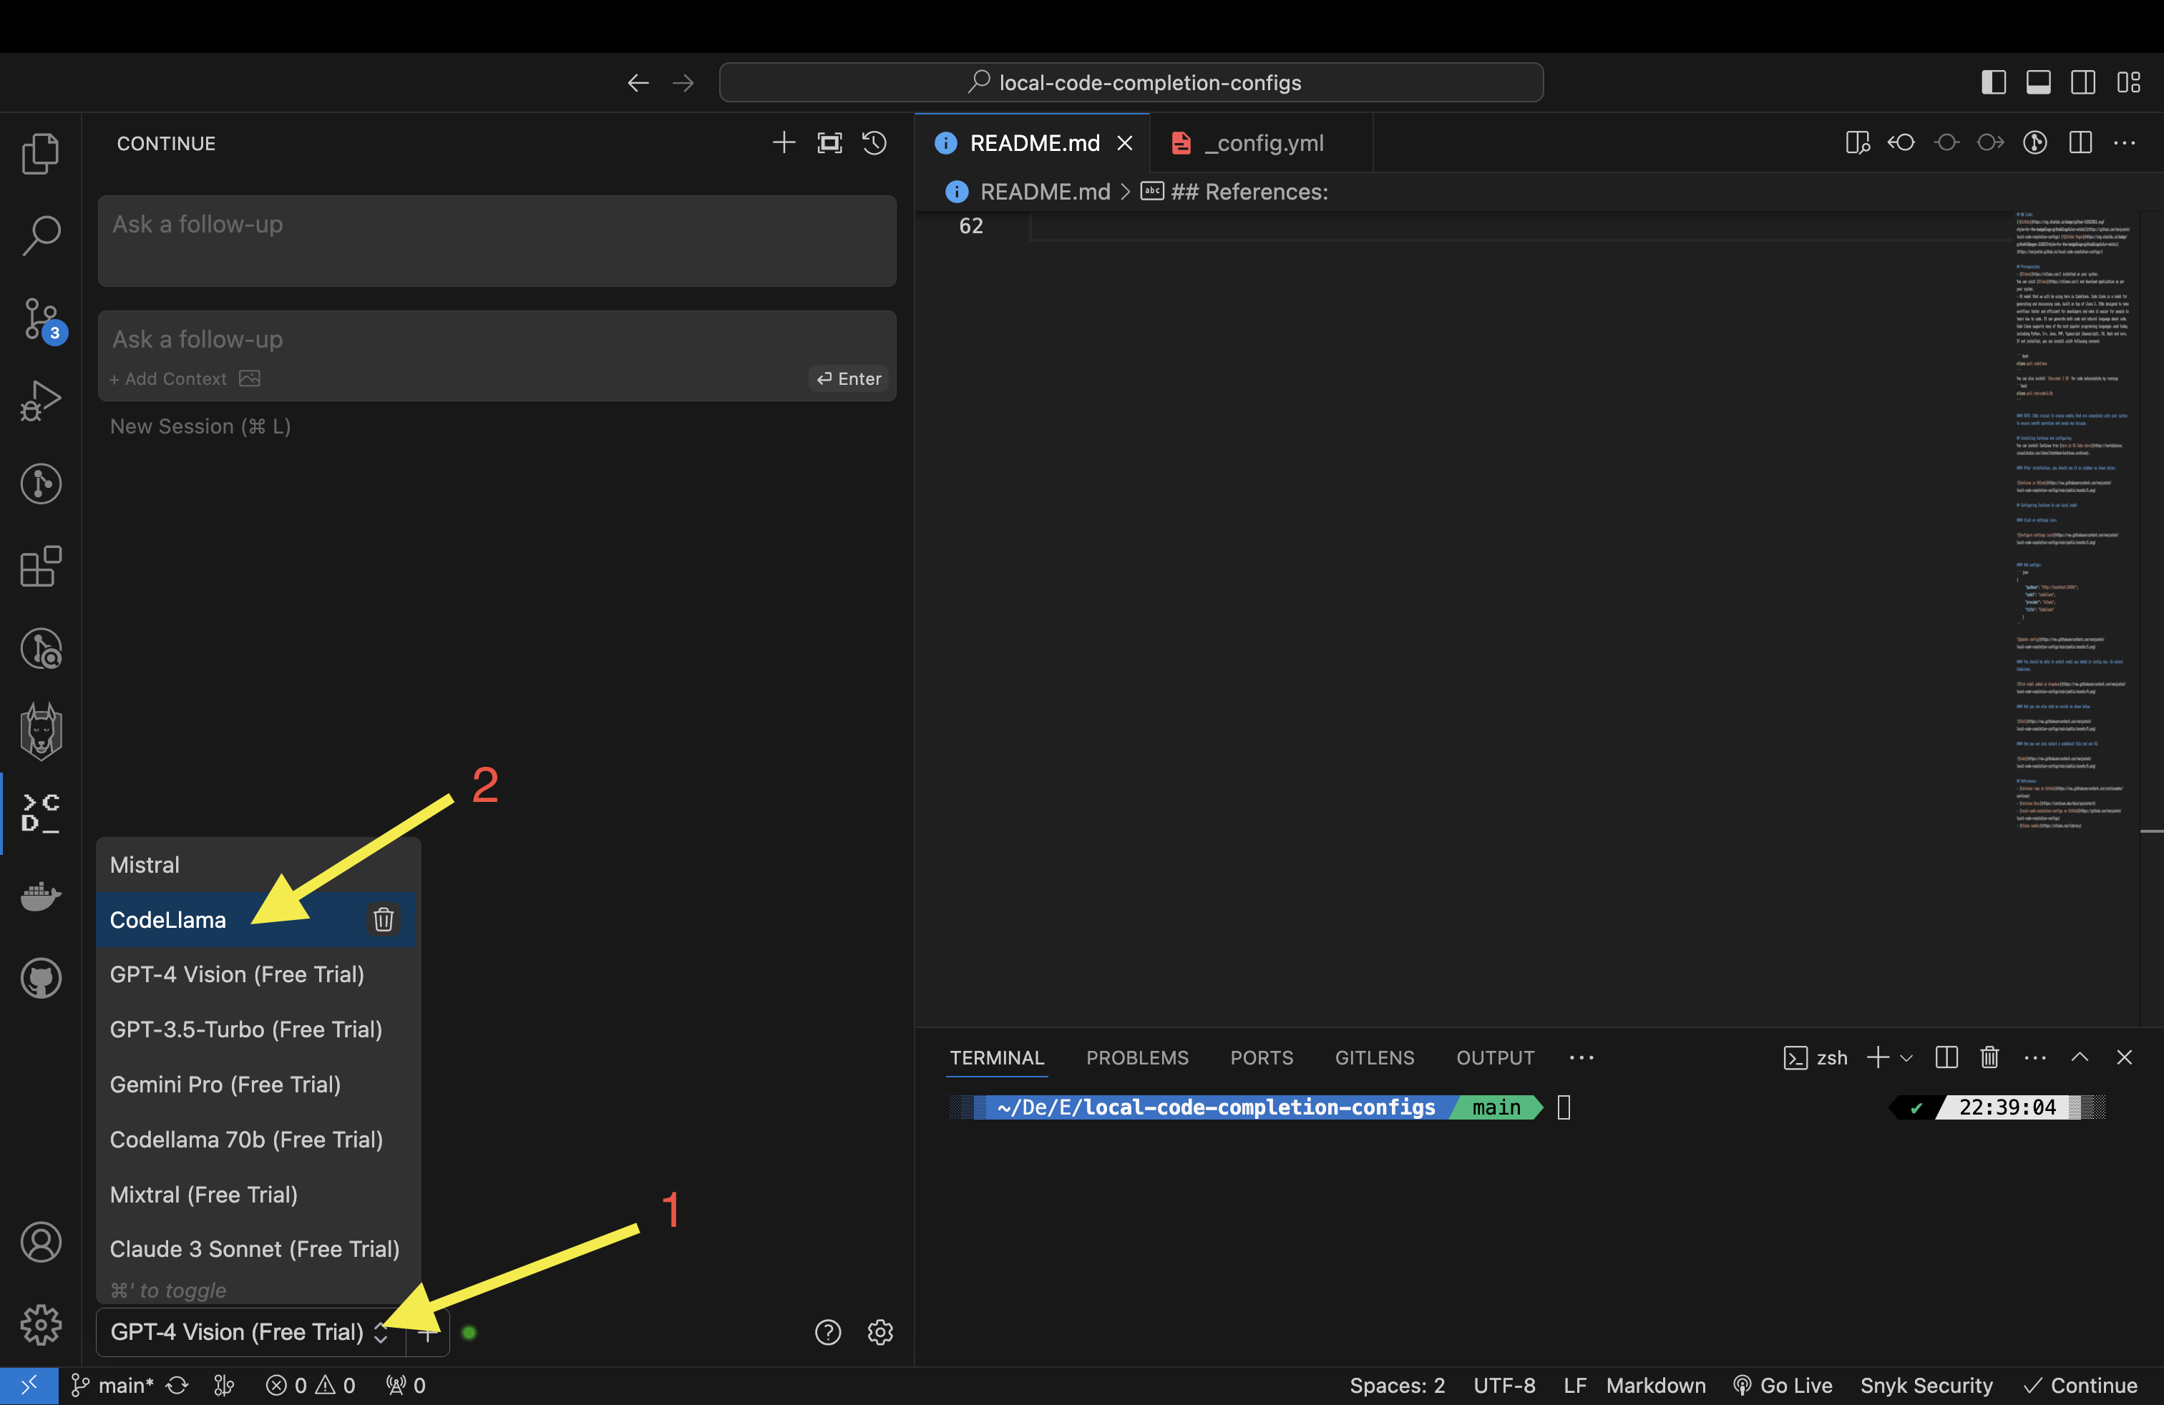
Task: Open the PROBLEMS panel tab
Action: [x=1136, y=1058]
